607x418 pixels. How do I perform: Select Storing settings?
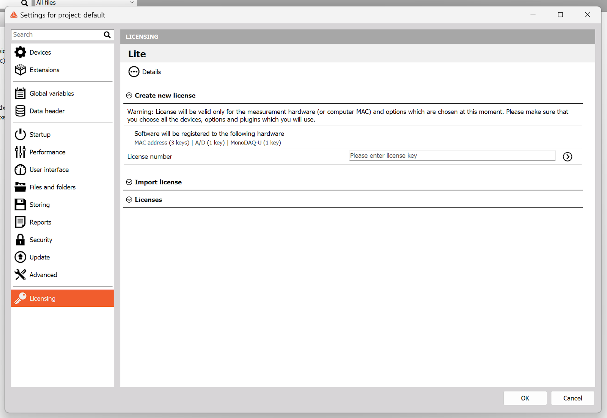tap(63, 204)
